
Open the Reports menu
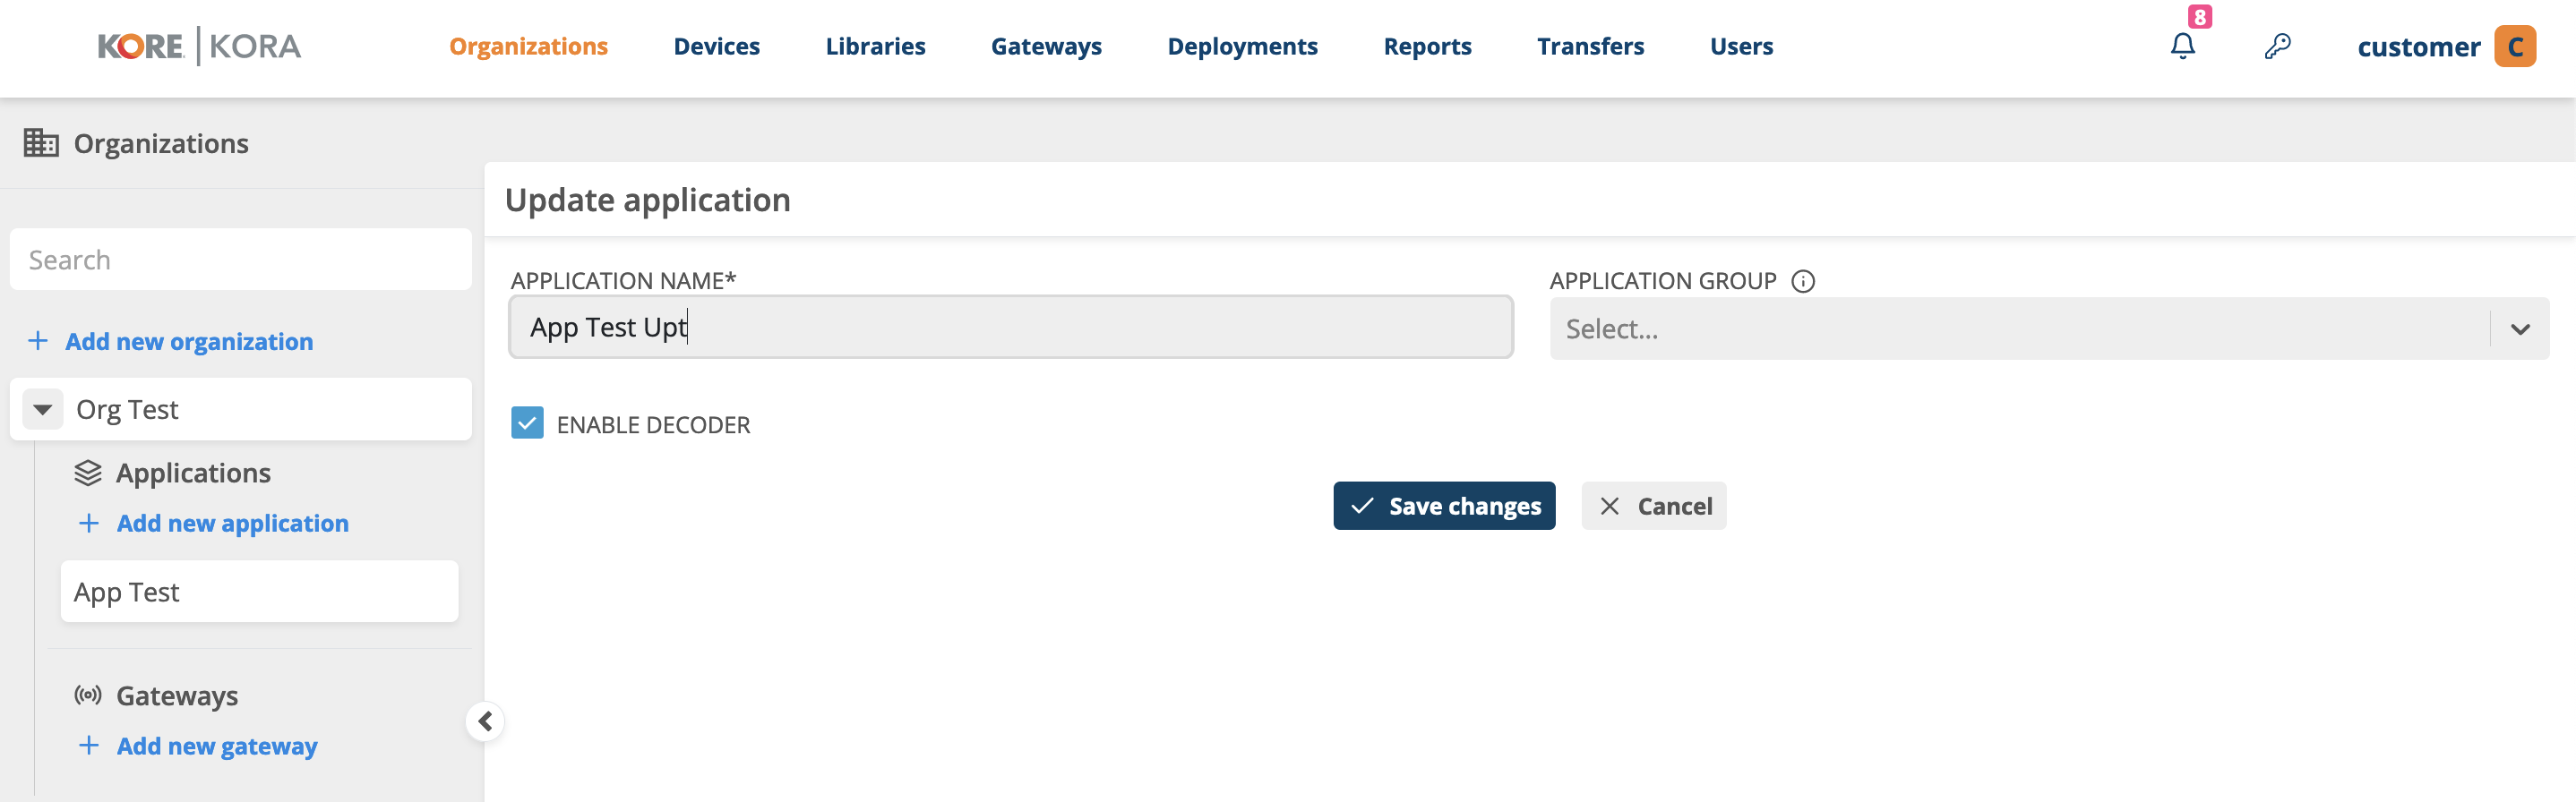click(x=1427, y=46)
